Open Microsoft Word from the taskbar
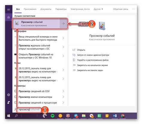Image resolution: width=142 pixels, height=124 pixels. pyautogui.click(x=115, y=116)
